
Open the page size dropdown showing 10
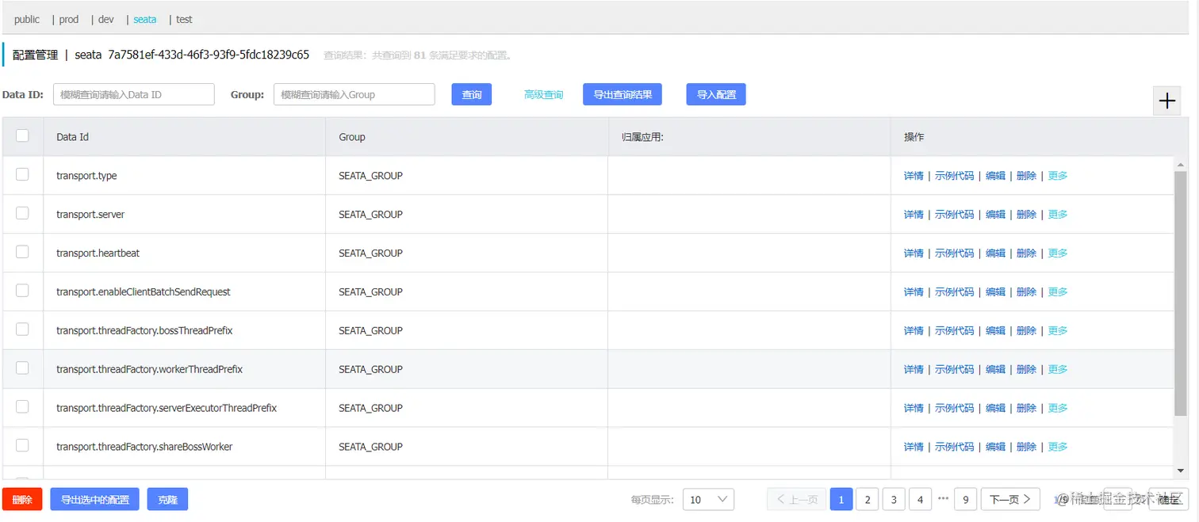(708, 499)
